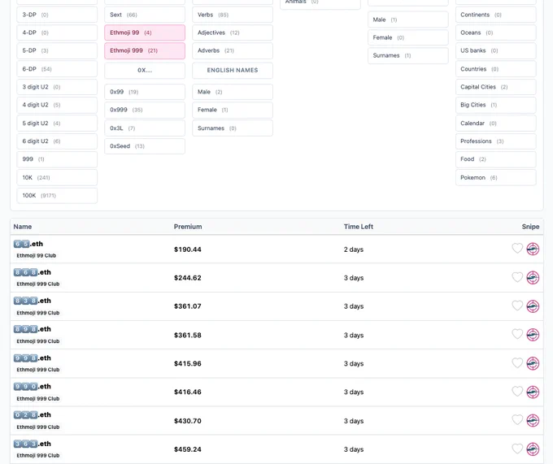This screenshot has width=553, height=464.
Task: Toggle the 6-DP category filter
Action: (57, 69)
